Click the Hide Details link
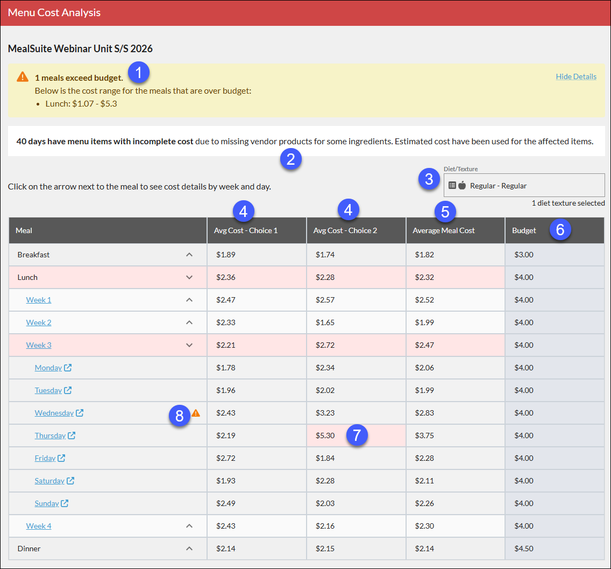The image size is (611, 569). pos(576,76)
